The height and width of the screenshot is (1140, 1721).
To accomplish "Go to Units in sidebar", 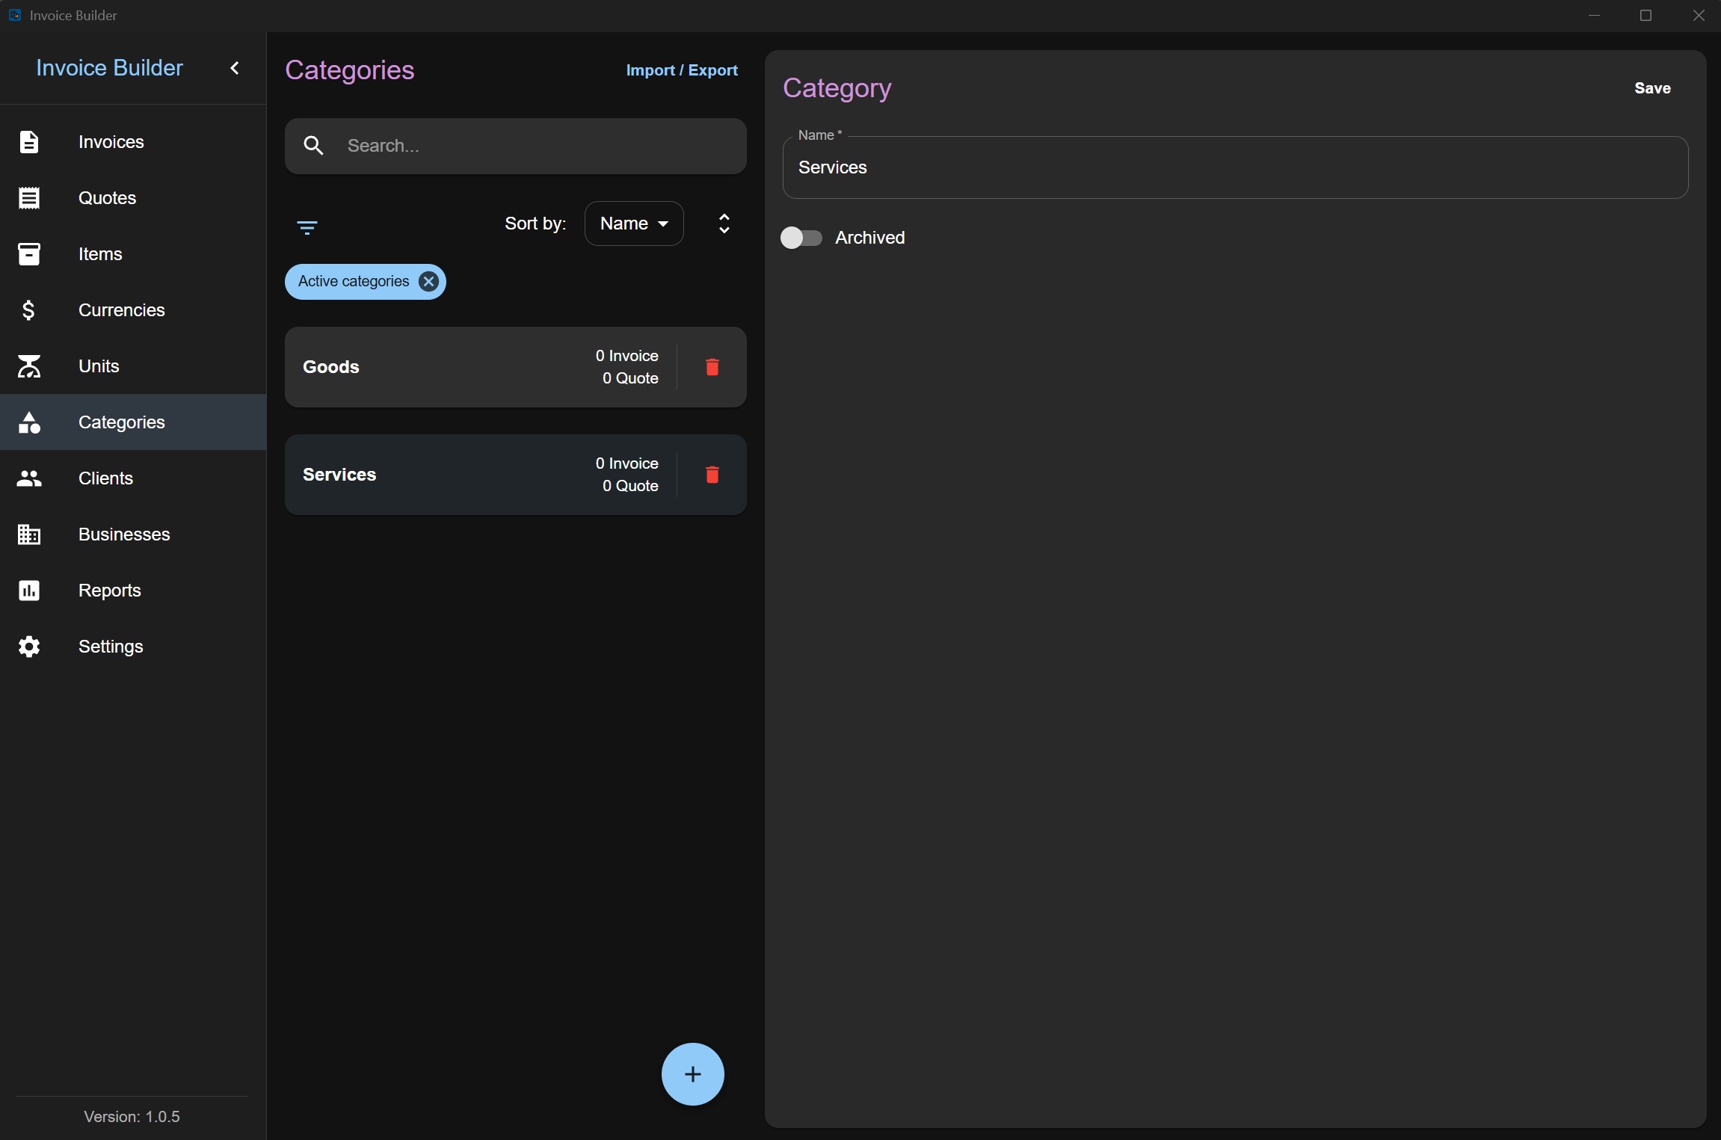I will (133, 366).
